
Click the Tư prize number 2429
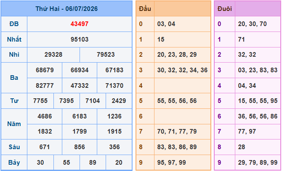tap(119, 101)
